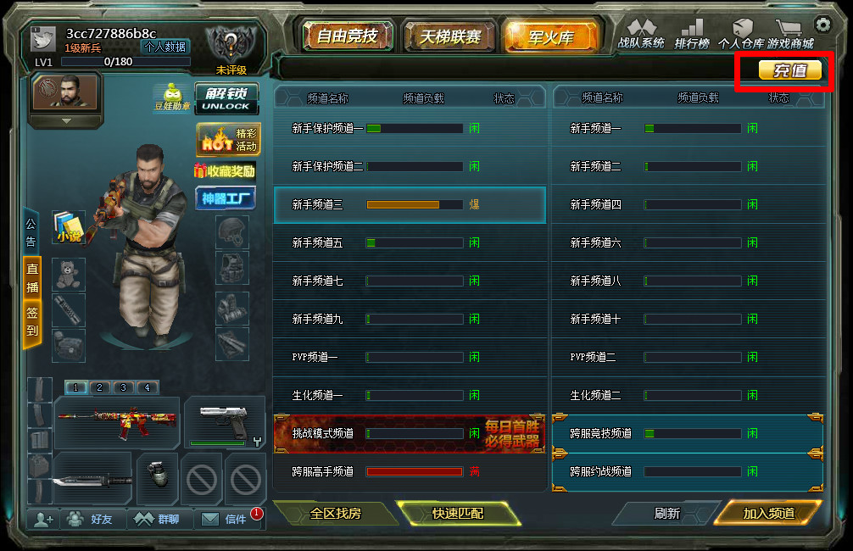Click the add friend icon

click(43, 519)
